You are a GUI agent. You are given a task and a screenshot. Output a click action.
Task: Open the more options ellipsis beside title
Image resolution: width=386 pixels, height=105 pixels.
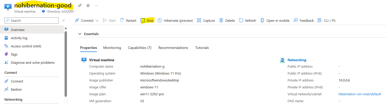pyautogui.click(x=96, y=5)
